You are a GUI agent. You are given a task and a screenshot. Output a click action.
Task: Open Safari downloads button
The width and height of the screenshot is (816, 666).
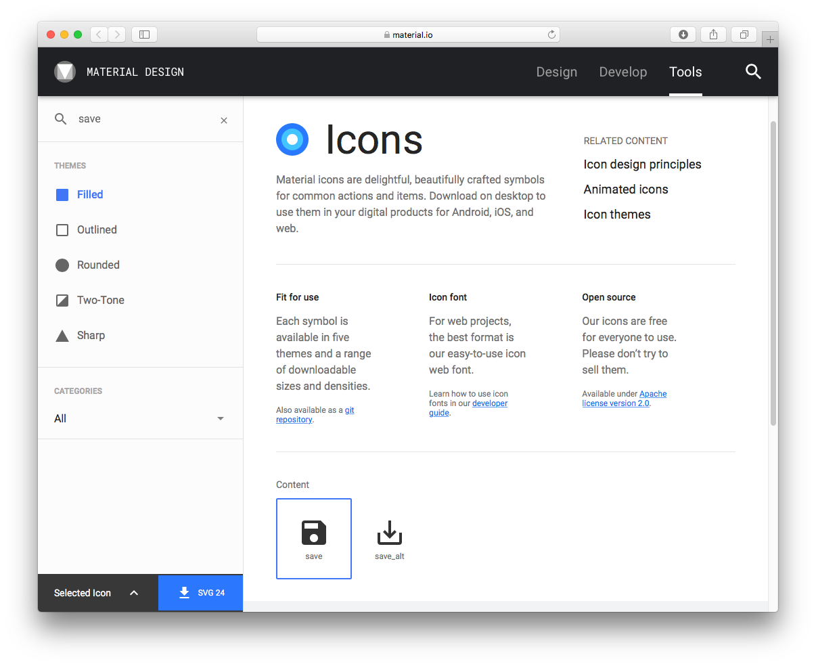point(683,35)
